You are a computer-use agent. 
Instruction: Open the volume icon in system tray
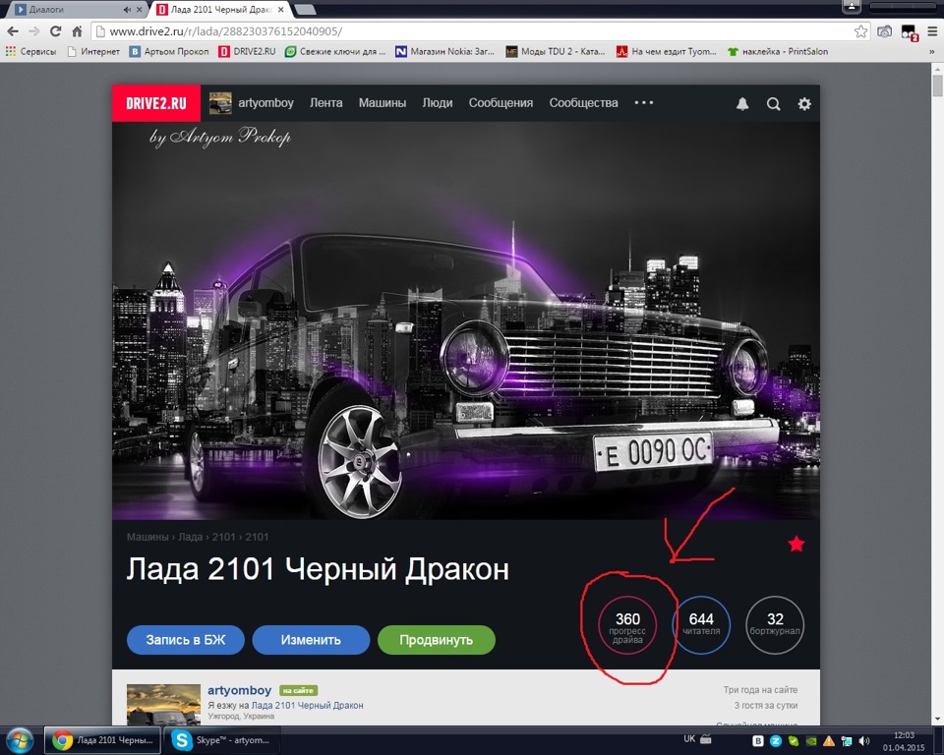[x=863, y=739]
